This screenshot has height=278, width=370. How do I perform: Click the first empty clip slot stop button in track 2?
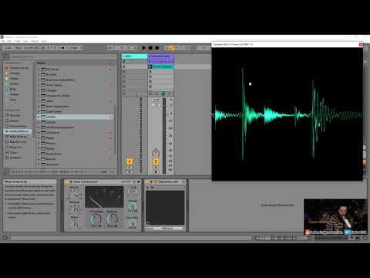click(150, 72)
